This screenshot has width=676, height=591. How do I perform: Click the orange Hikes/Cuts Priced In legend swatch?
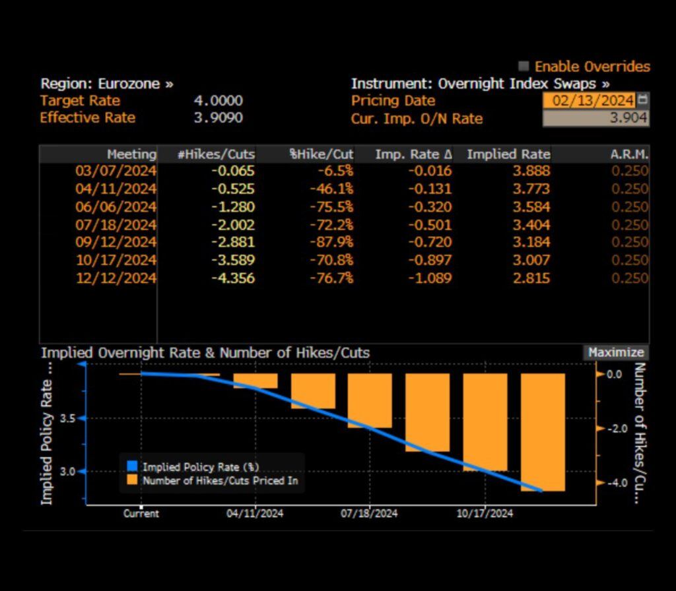(x=132, y=481)
